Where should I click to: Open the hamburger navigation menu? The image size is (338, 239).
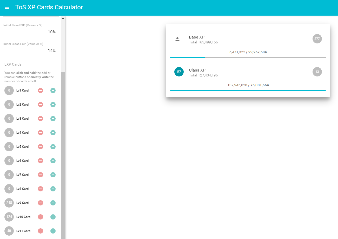(x=7, y=7)
